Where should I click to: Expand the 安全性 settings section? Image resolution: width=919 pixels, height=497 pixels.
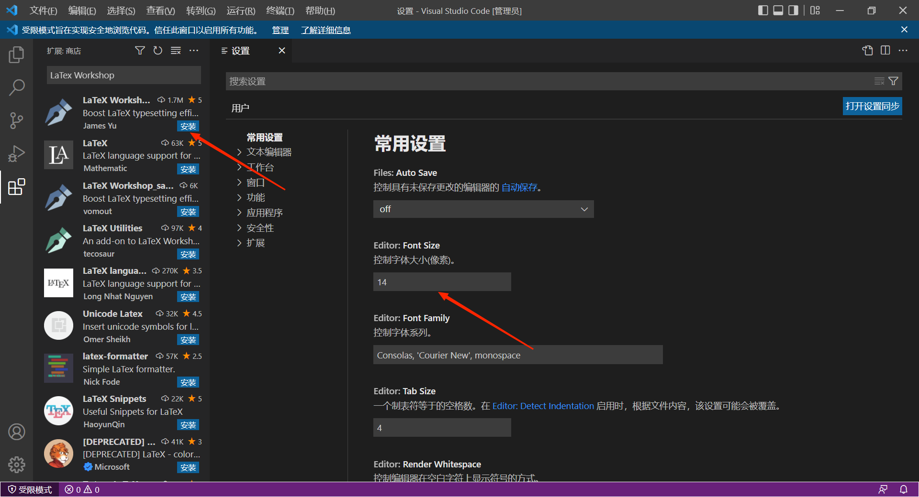click(260, 227)
